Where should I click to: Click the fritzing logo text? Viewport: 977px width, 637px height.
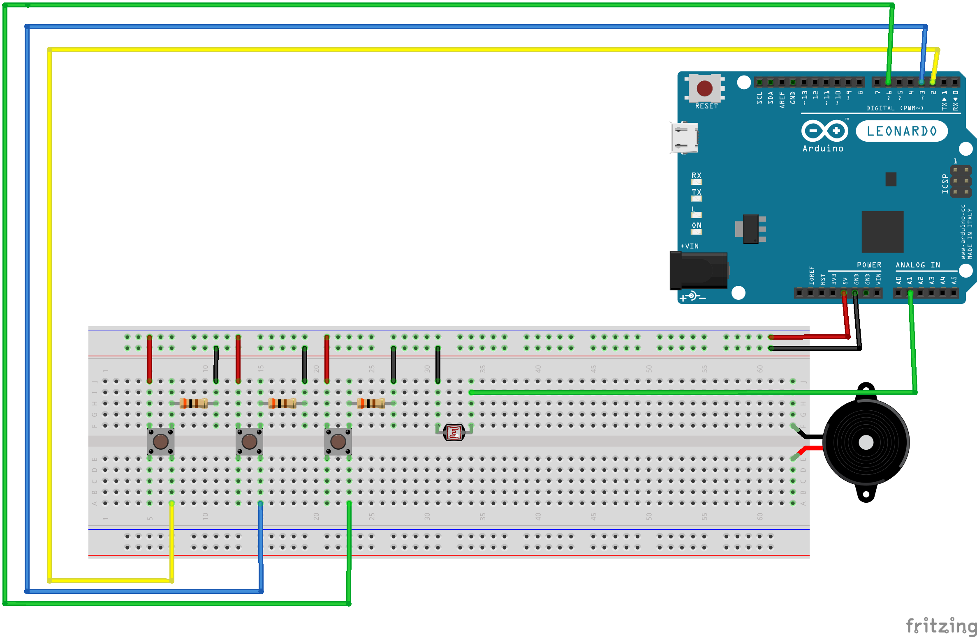click(x=941, y=626)
